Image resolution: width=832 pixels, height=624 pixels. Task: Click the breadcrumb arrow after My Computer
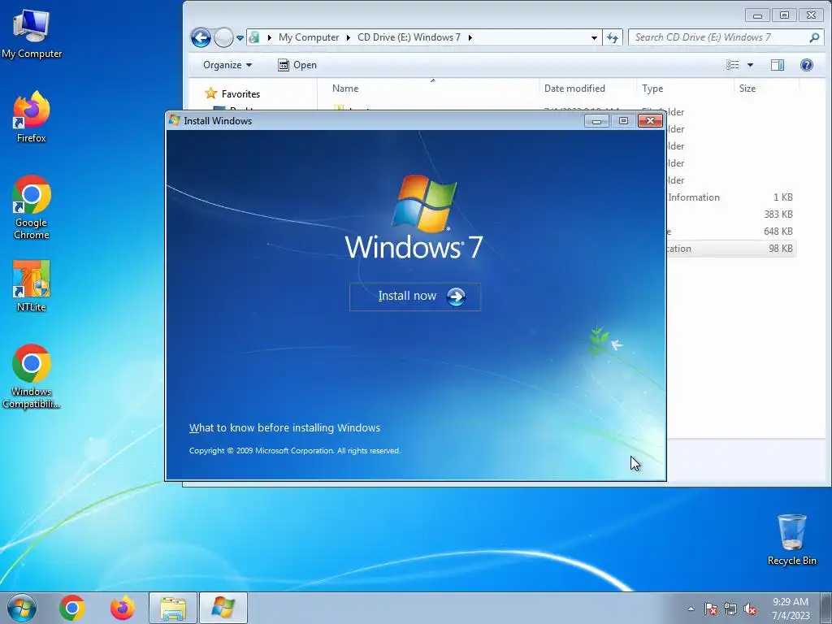click(348, 37)
